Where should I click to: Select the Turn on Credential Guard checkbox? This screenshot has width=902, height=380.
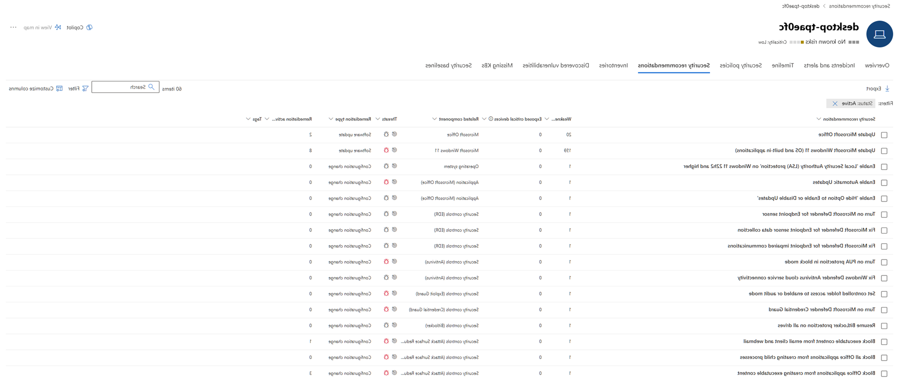[x=884, y=310]
